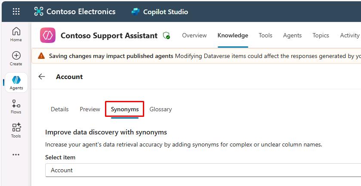Image resolution: width=361 pixels, height=186 pixels.
Task: Expand the more options ellipsis in sidebar
Action: click(x=16, y=154)
